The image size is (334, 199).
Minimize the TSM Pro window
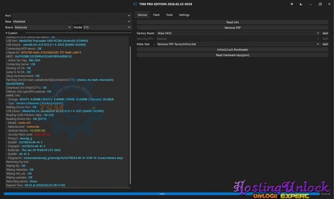point(310,4)
